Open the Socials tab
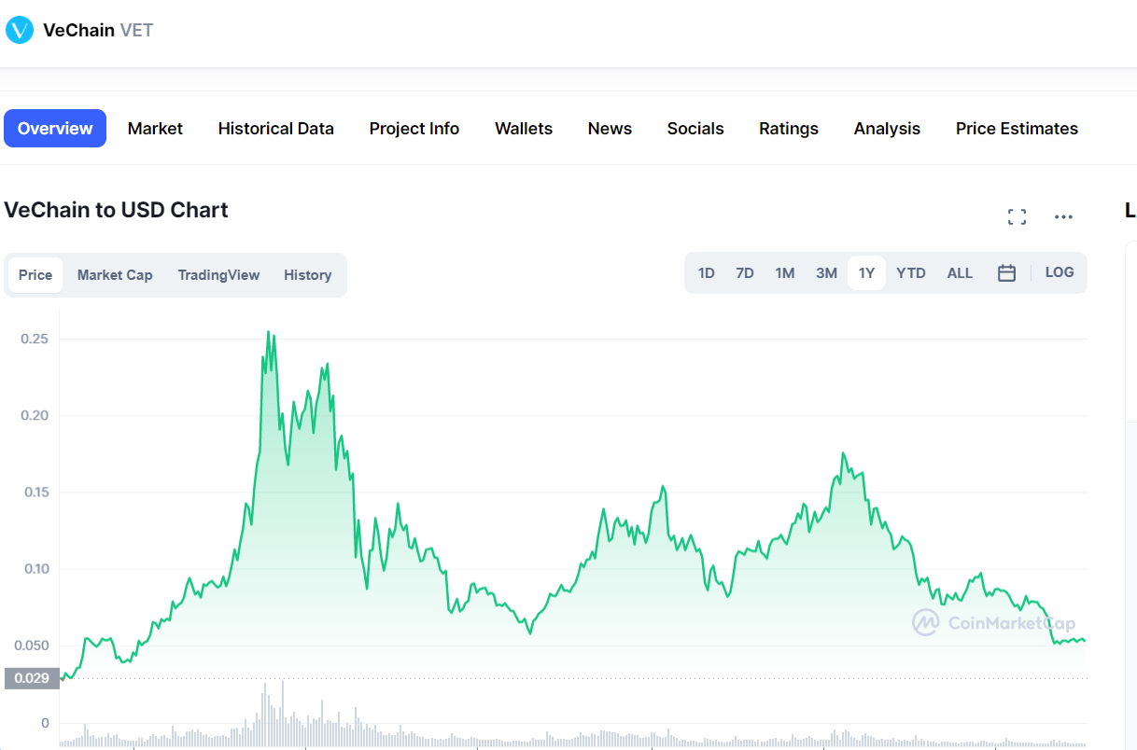This screenshot has width=1137, height=750. point(695,129)
